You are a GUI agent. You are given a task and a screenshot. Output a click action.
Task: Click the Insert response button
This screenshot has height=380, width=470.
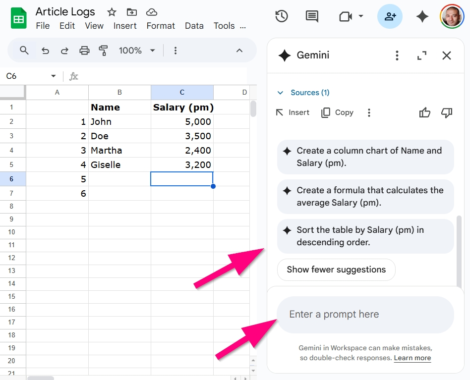293,112
